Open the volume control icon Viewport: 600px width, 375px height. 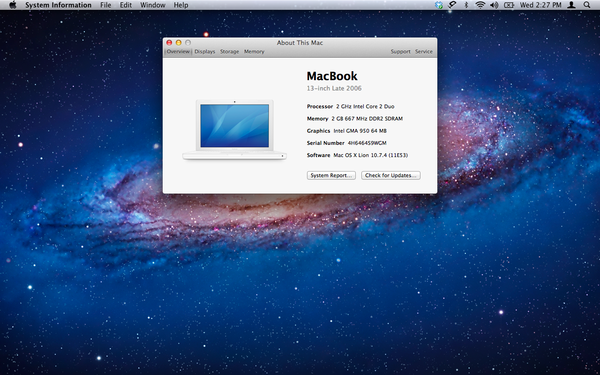pyautogui.click(x=494, y=5)
